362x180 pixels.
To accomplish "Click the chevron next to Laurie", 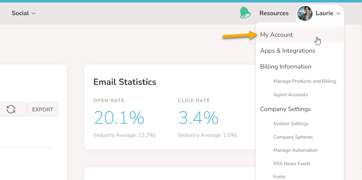I will coord(338,13).
